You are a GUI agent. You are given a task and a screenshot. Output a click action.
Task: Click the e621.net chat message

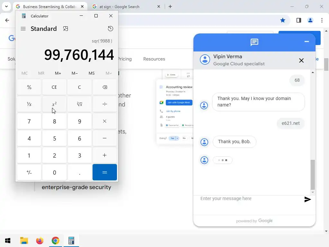click(x=290, y=123)
